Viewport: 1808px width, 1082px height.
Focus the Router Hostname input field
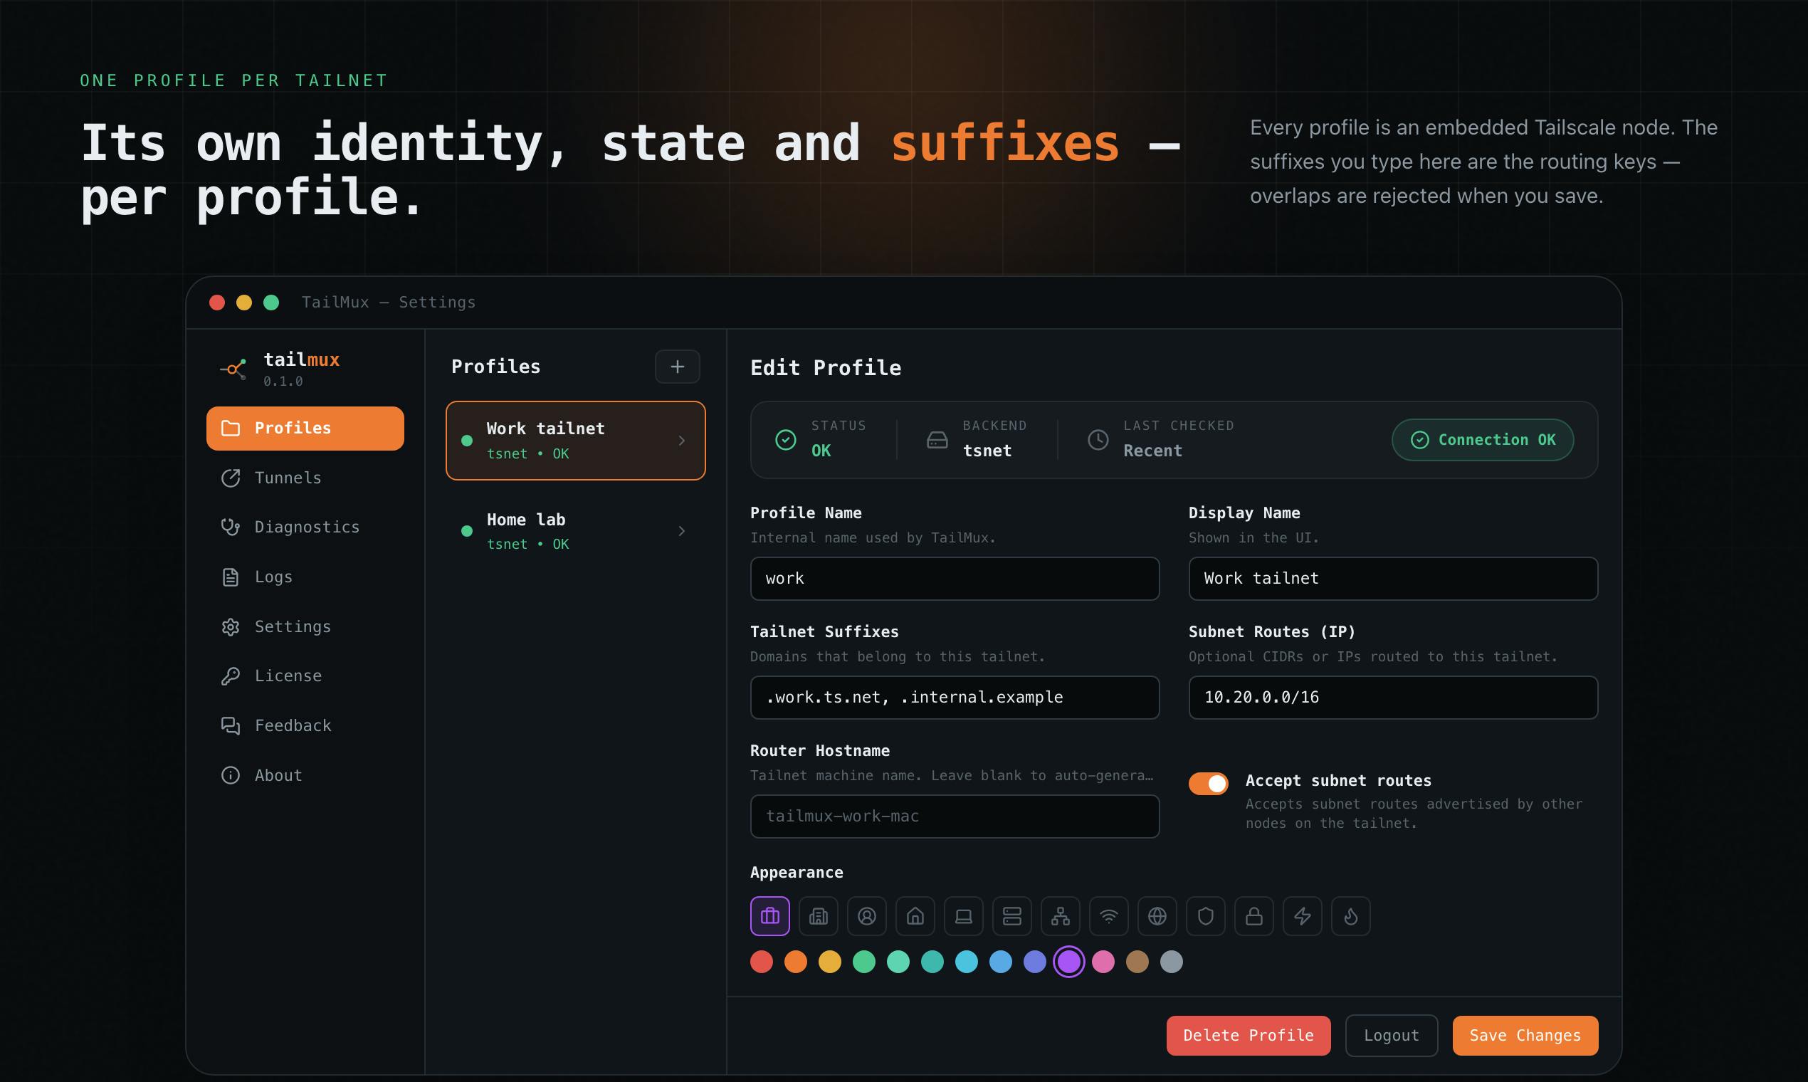955,816
